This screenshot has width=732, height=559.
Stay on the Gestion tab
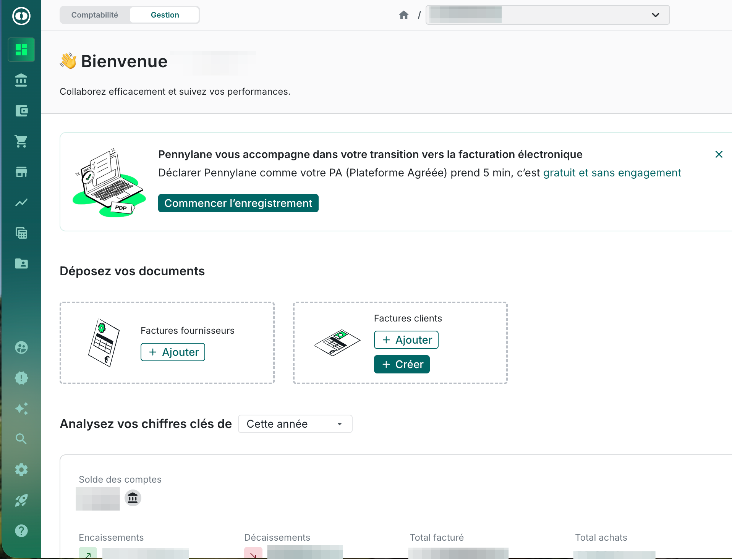pos(165,15)
